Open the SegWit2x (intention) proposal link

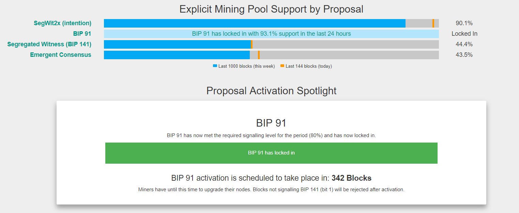point(62,23)
